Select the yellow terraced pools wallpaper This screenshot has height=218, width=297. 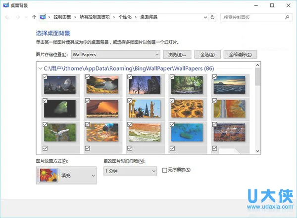(x=187, y=109)
